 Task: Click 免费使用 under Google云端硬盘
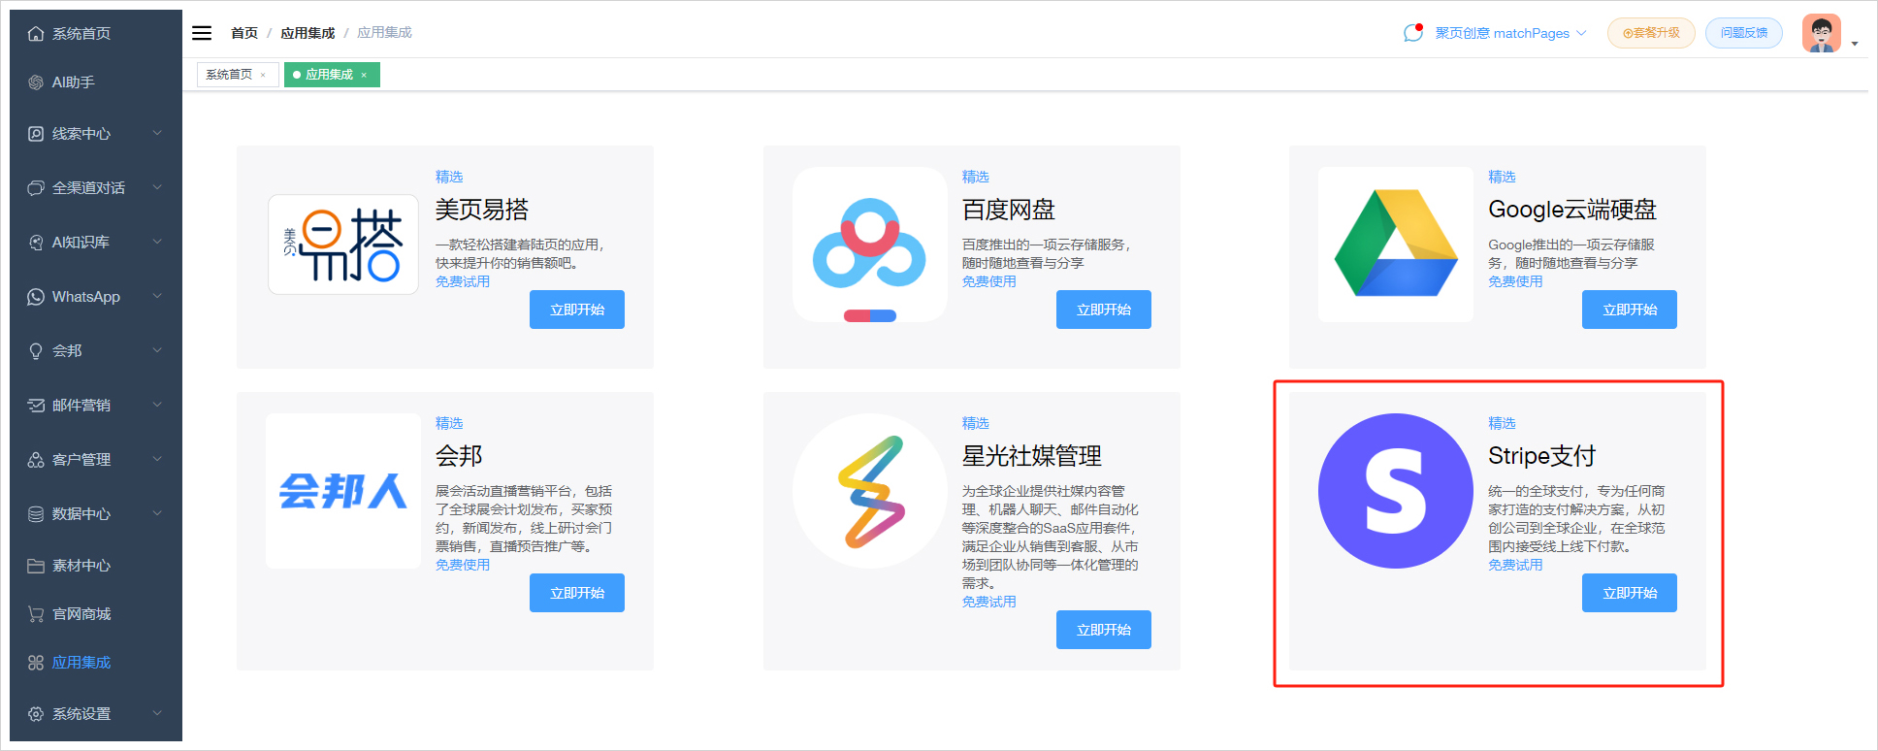[1515, 281]
